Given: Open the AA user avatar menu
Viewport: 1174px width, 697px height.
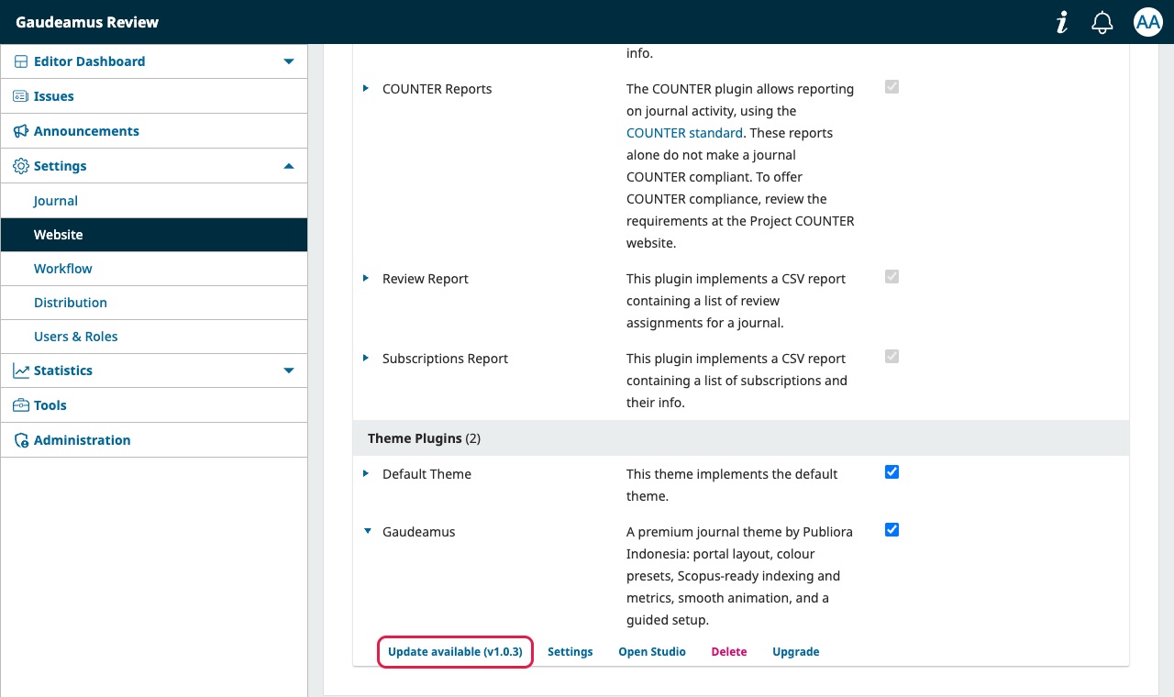Looking at the screenshot, I should point(1148,23).
